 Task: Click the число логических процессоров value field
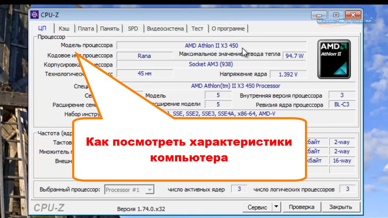pos(348,189)
